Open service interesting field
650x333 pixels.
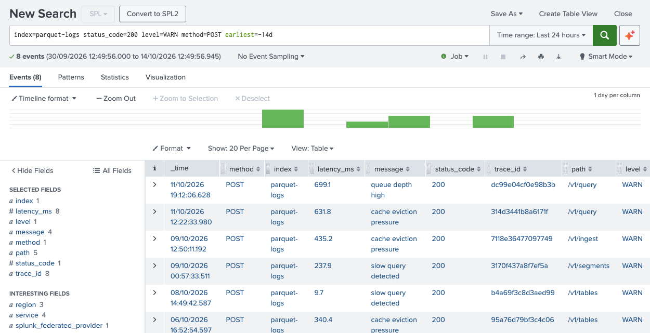pos(27,315)
